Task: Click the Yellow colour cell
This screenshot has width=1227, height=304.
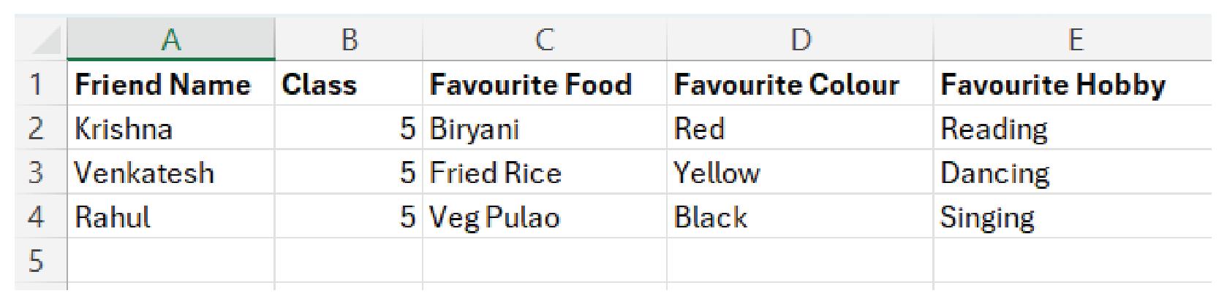Action: [x=717, y=173]
